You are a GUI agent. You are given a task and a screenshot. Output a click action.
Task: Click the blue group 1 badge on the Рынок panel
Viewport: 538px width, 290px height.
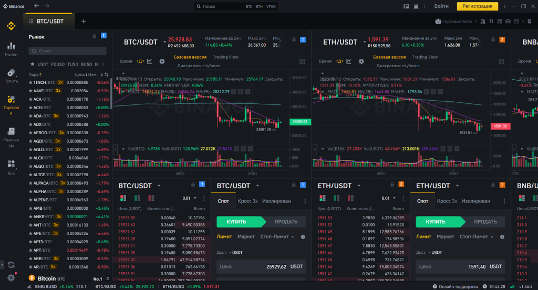pos(104,36)
